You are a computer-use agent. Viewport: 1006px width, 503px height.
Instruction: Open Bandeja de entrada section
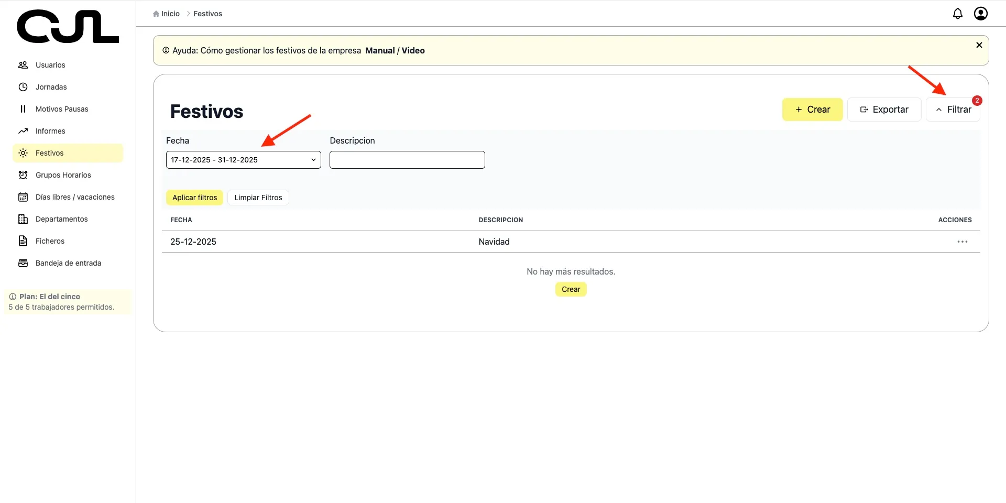click(x=68, y=263)
